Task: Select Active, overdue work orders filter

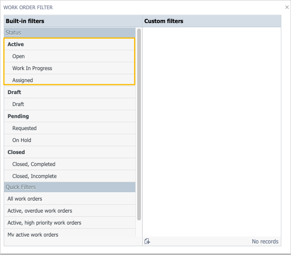Action: click(40, 211)
